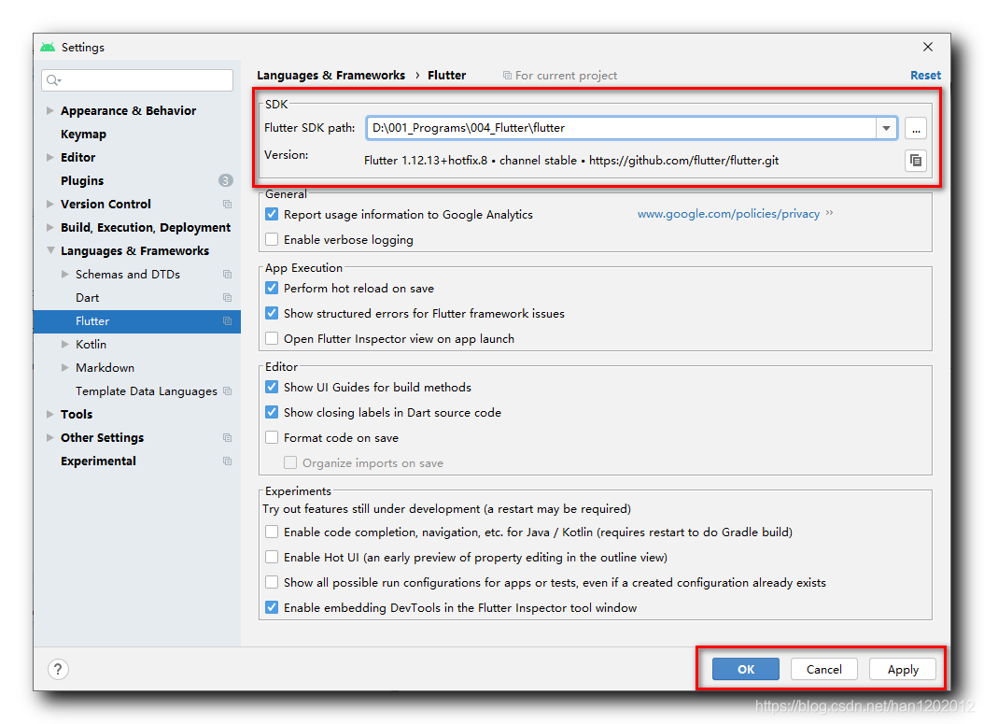The width and height of the screenshot is (984, 724).
Task: Click the project-level icon beside Experimental
Action: point(227,461)
